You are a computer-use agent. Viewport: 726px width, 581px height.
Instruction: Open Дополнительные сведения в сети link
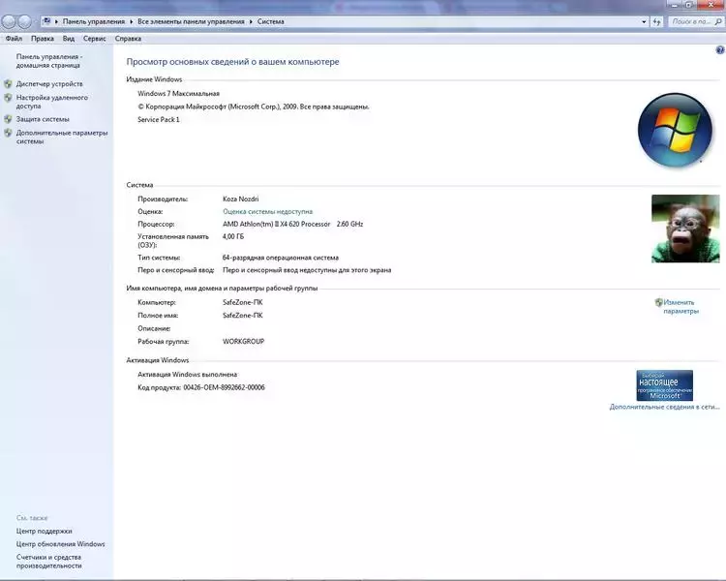click(x=664, y=407)
